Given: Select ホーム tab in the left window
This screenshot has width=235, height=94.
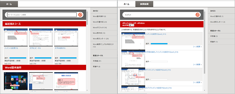Looking at the screenshot, I should click(x=9, y=4).
